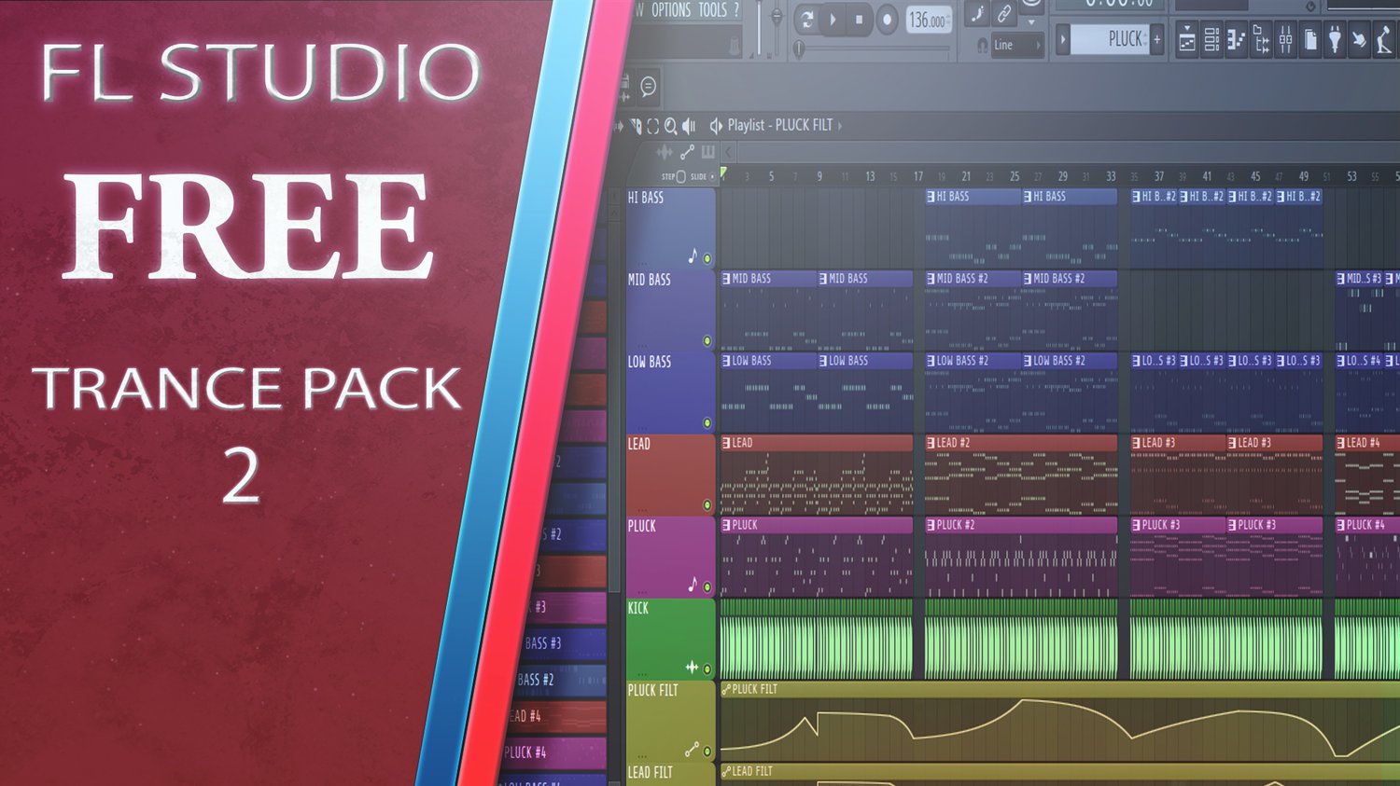Mute the MID BASS track
Image resolution: width=1400 pixels, height=786 pixels.
(x=707, y=341)
